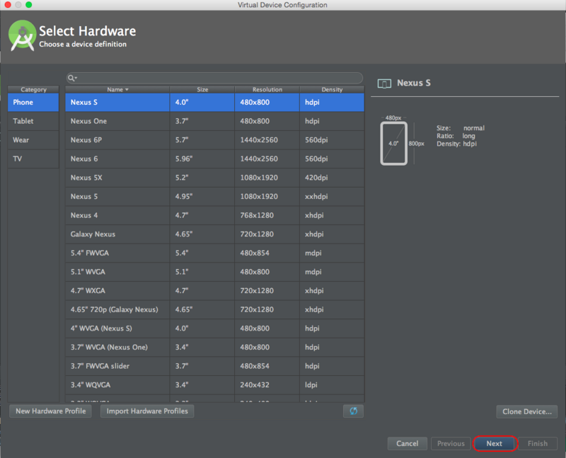Select the 4.65" 720p (Galaxy Nexus) row

pyautogui.click(x=215, y=309)
